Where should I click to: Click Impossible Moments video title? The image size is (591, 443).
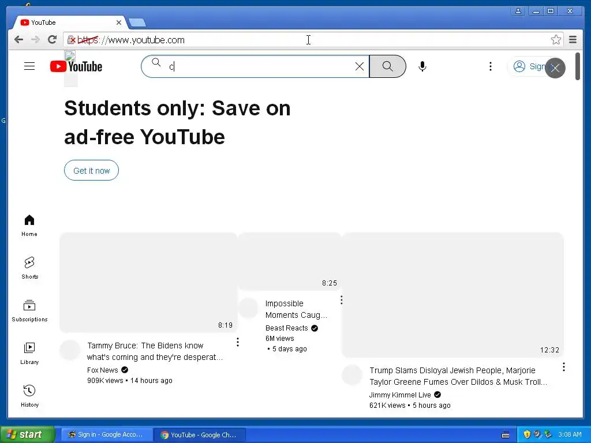pos(296,309)
